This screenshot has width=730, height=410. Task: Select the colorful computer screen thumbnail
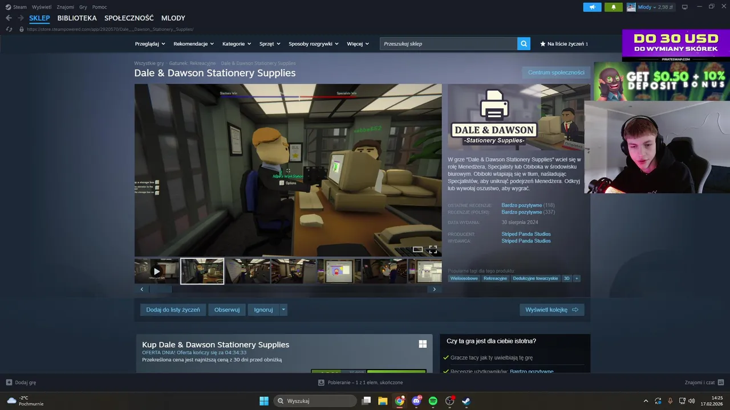click(339, 271)
